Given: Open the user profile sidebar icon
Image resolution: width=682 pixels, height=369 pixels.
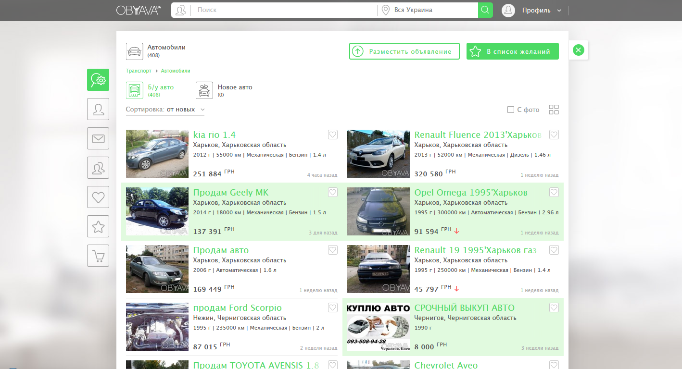Looking at the screenshot, I should coord(98,109).
